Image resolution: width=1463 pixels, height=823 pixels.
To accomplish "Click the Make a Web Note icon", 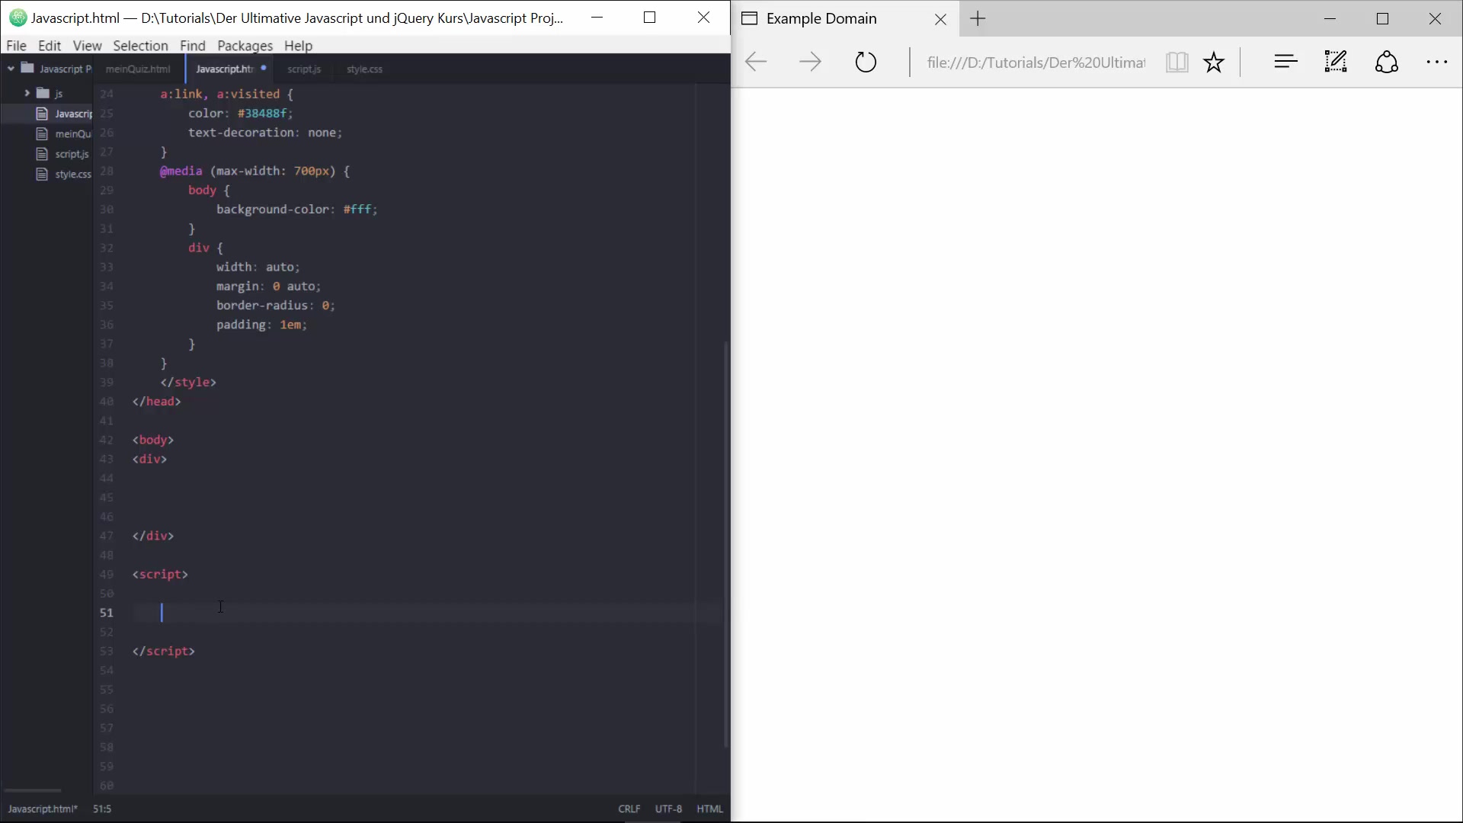I will click(1336, 62).
